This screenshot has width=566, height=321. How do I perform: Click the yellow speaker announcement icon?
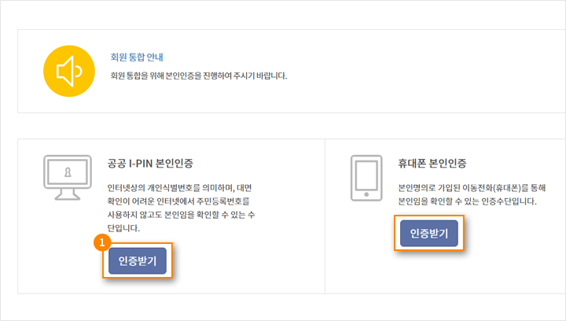(x=69, y=71)
